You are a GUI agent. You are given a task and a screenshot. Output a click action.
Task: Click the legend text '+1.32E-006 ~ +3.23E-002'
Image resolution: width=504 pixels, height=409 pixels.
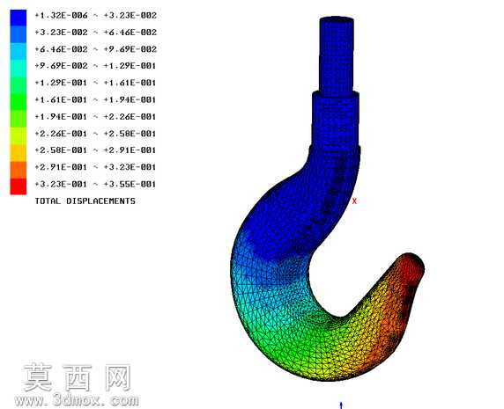pyautogui.click(x=96, y=16)
